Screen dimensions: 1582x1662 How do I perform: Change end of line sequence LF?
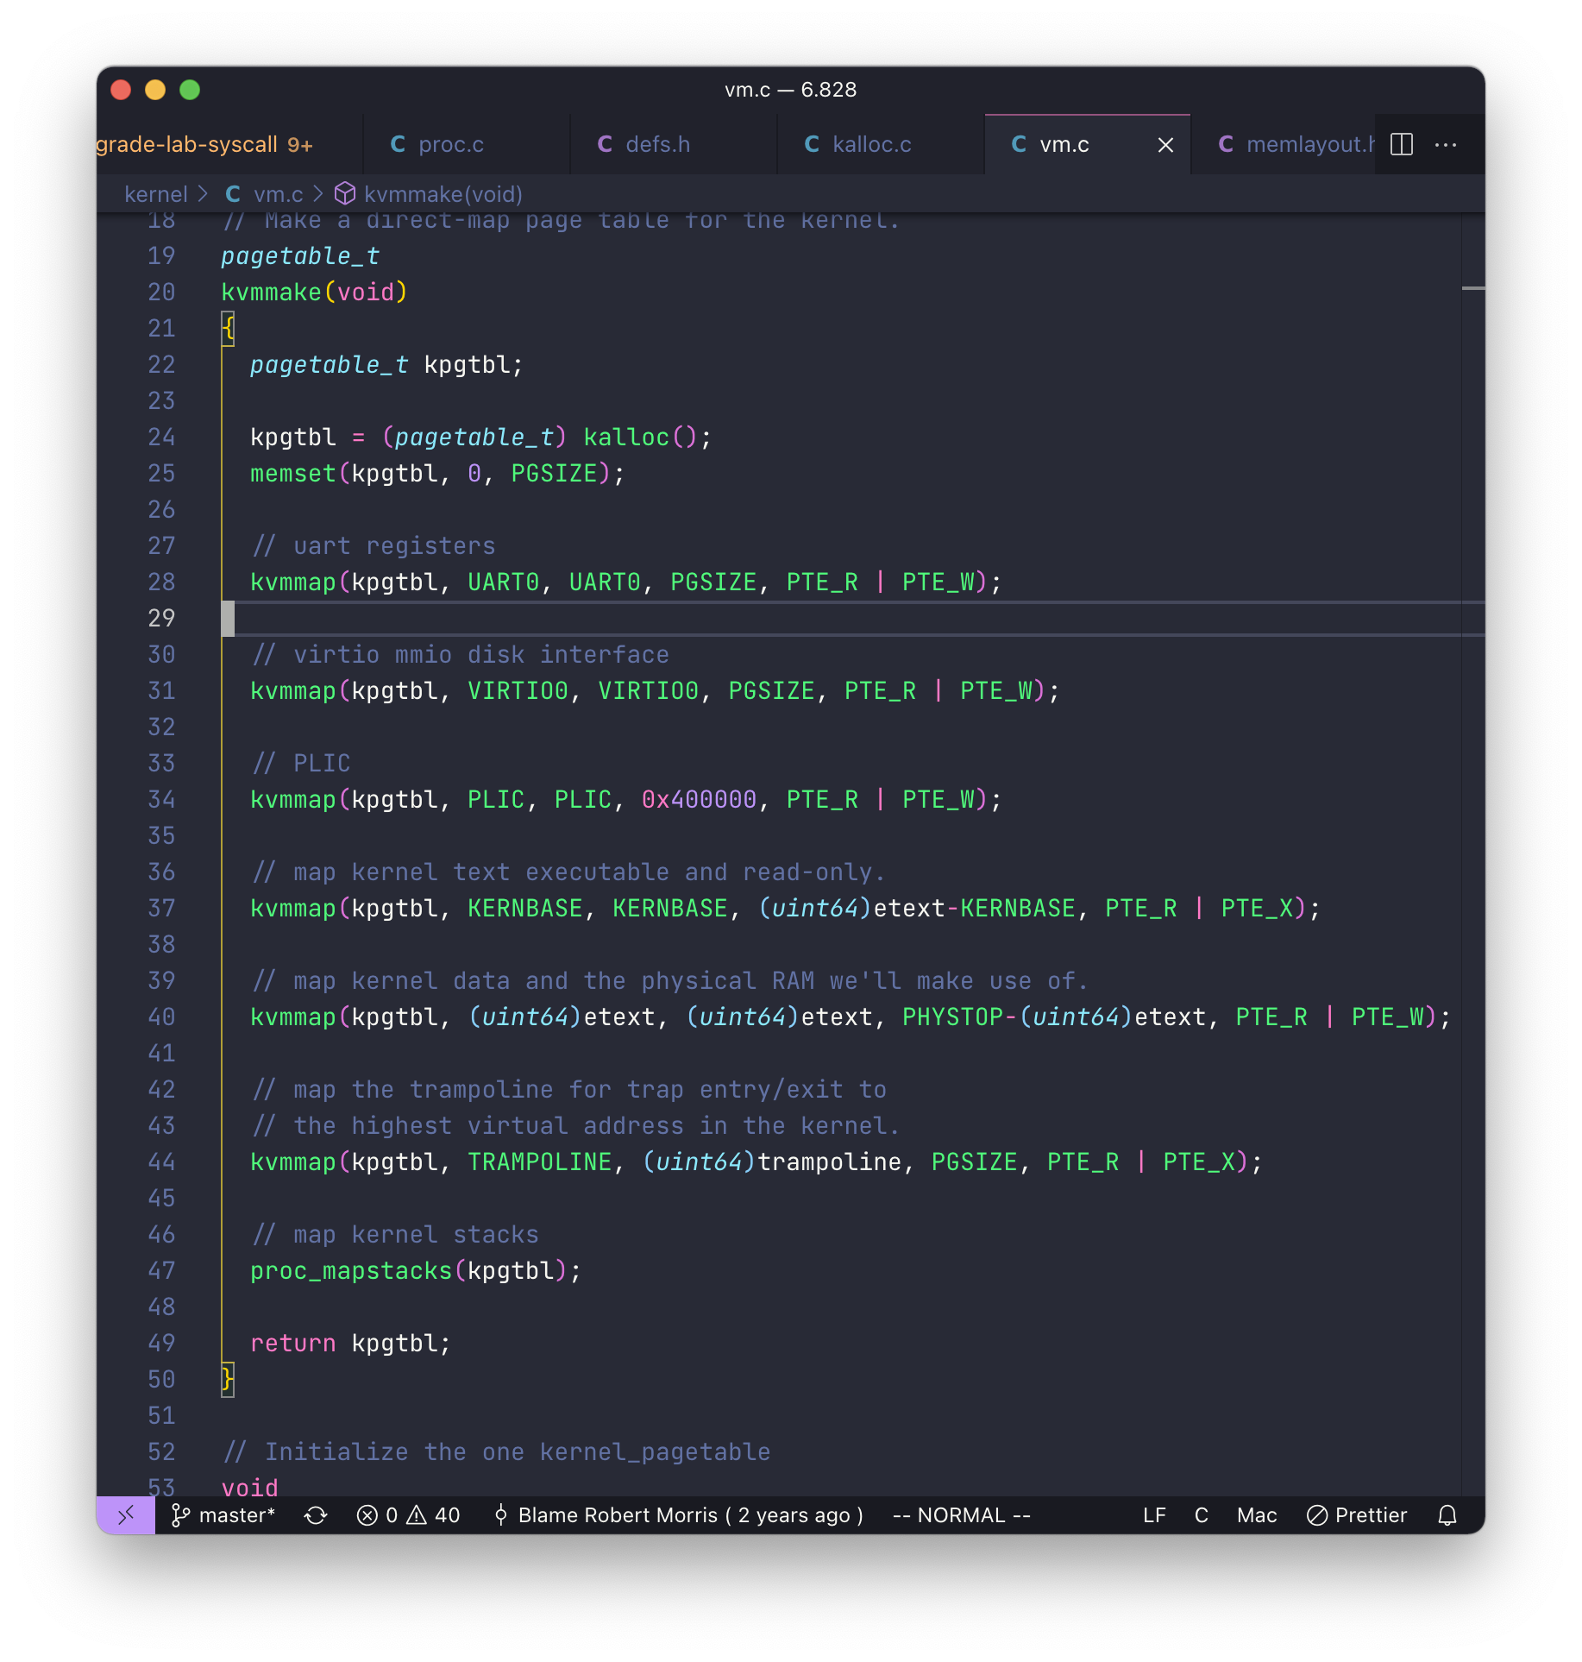(x=1154, y=1515)
